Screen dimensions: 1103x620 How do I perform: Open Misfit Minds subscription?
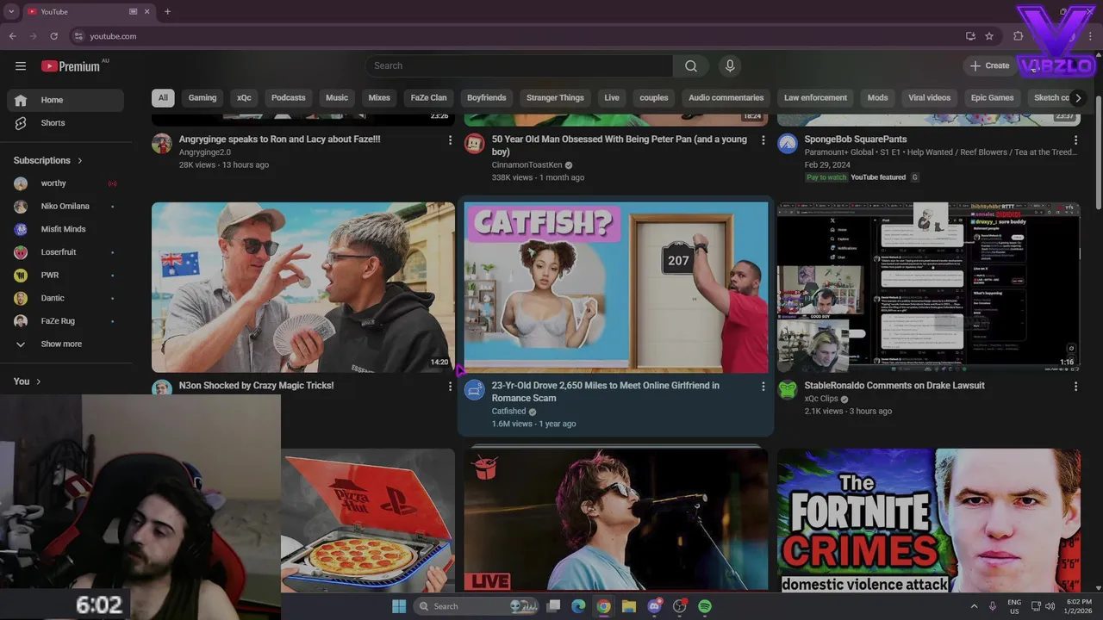point(65,229)
